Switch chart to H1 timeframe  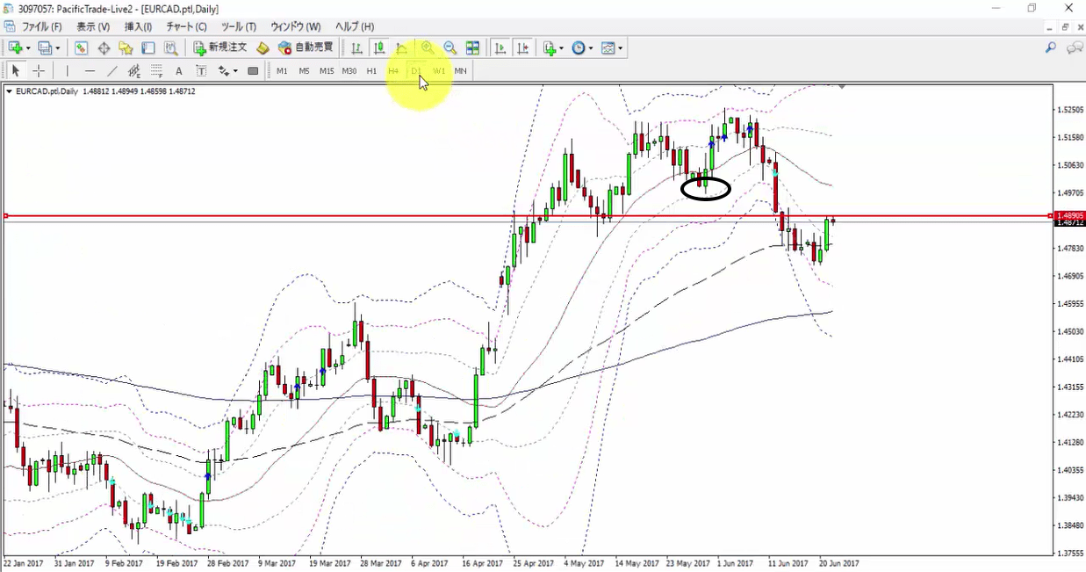(x=371, y=71)
